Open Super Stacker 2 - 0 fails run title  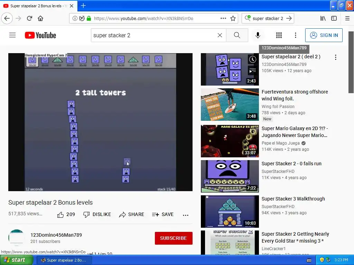291,164
